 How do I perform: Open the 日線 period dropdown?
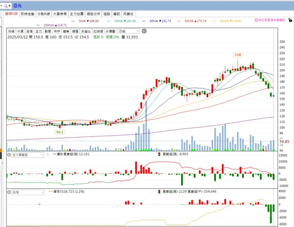pos(129,31)
